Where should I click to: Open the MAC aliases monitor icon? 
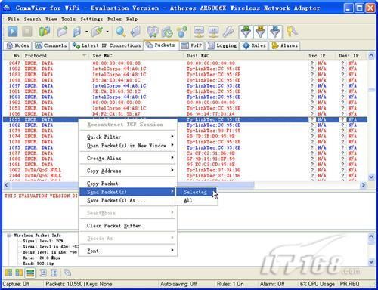[x=199, y=32]
